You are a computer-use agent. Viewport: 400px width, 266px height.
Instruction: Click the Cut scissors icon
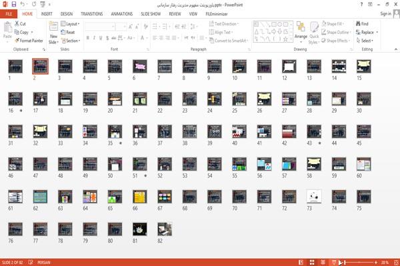[x=17, y=24]
